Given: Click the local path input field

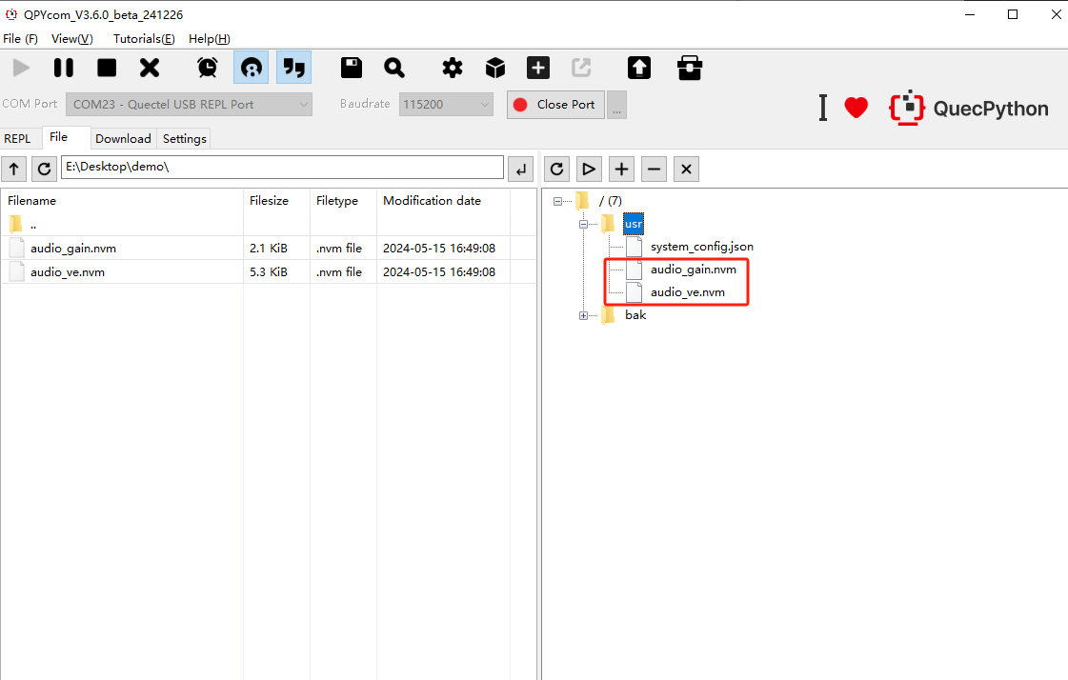Looking at the screenshot, I should 282,168.
